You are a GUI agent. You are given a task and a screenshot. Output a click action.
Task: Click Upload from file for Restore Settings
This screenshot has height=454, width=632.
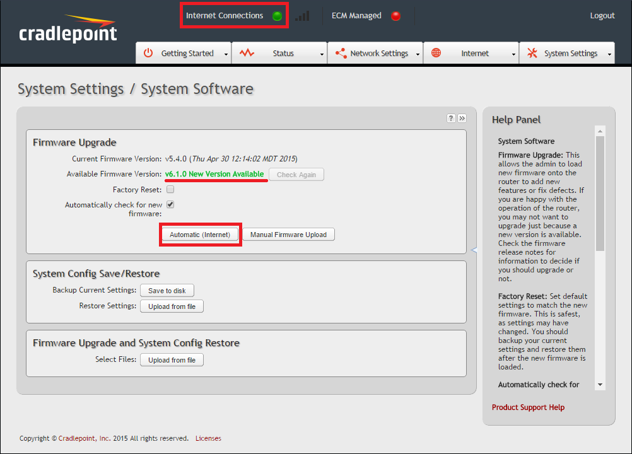pos(172,306)
